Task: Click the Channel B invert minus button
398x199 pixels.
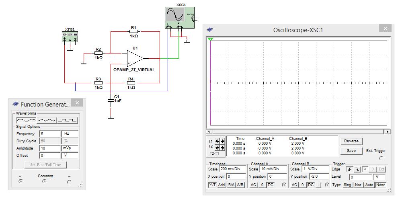Action: click(318, 185)
